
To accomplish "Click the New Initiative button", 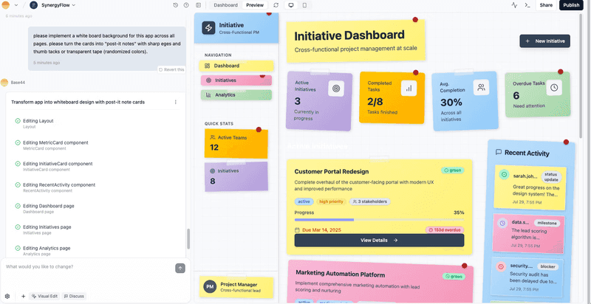I will [544, 41].
